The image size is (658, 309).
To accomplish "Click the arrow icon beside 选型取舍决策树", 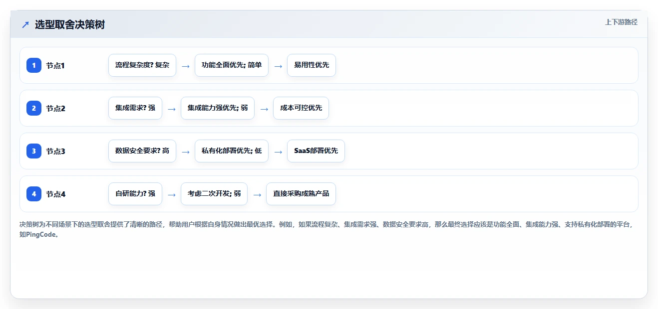I will pos(25,25).
